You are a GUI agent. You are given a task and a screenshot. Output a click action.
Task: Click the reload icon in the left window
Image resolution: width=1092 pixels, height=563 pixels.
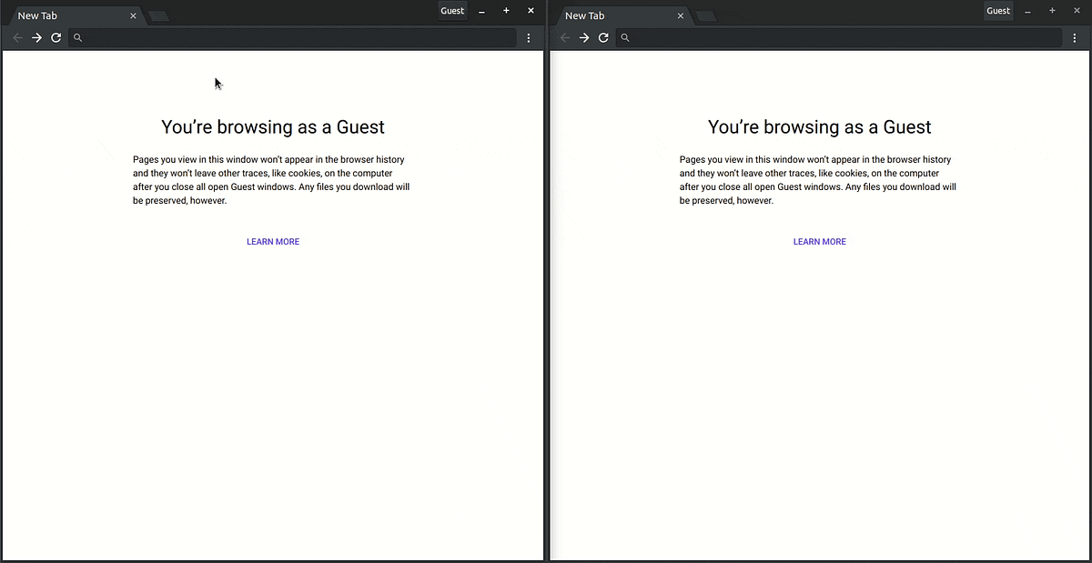pyautogui.click(x=56, y=37)
